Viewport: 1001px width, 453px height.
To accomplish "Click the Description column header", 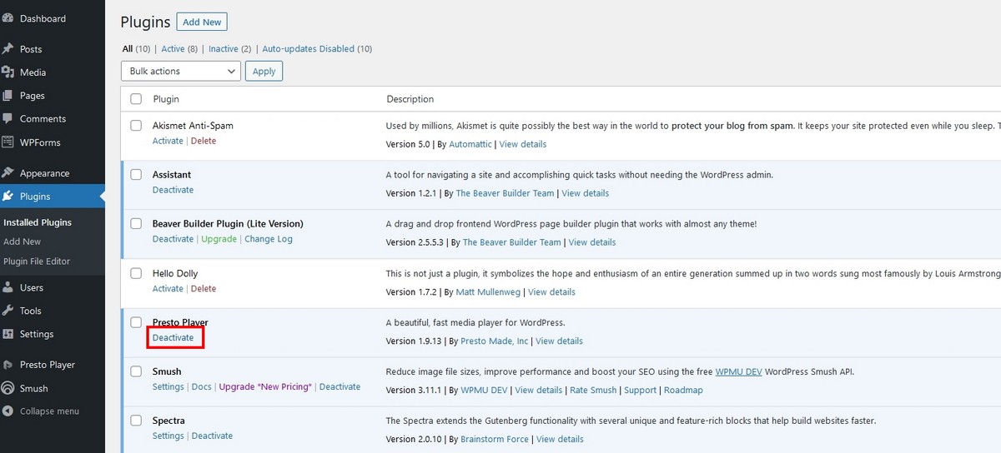I will pyautogui.click(x=410, y=99).
